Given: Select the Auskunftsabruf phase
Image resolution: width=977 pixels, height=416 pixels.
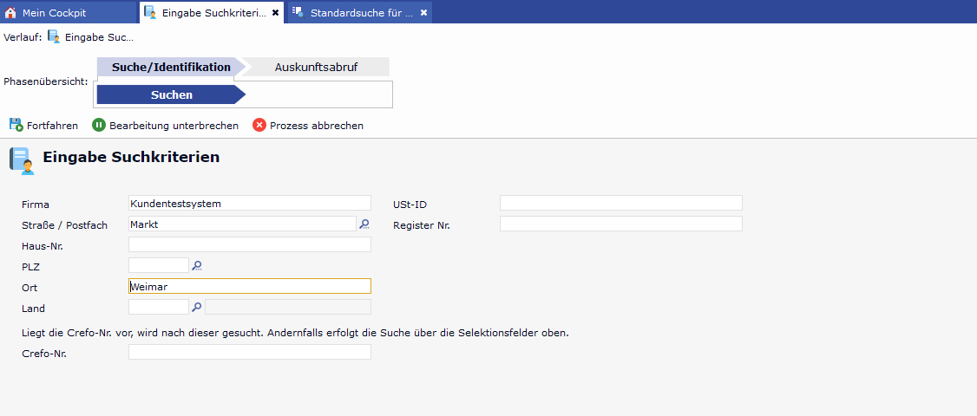Looking at the screenshot, I should pyautogui.click(x=316, y=67).
